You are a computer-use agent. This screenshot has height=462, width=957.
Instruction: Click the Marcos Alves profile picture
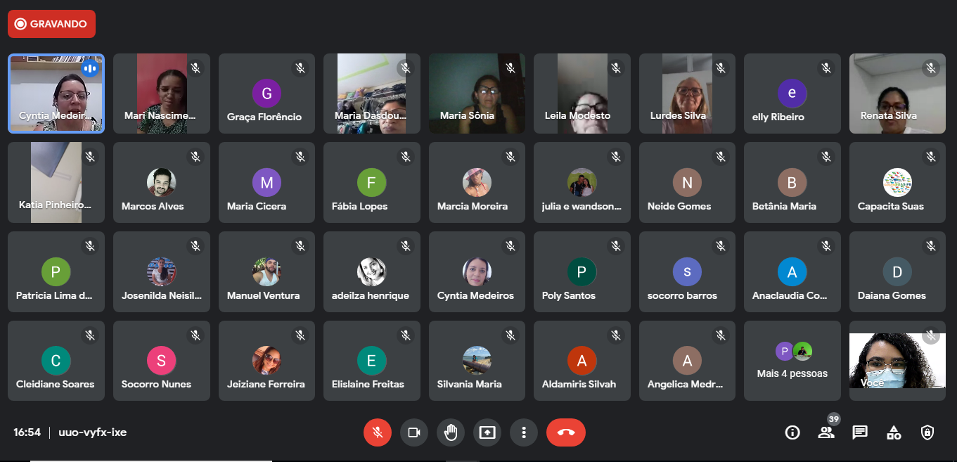pos(161,183)
